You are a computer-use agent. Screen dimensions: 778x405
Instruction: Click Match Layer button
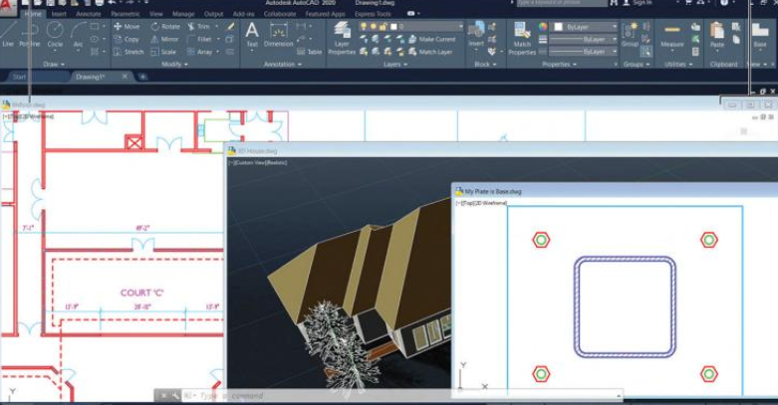coord(429,52)
